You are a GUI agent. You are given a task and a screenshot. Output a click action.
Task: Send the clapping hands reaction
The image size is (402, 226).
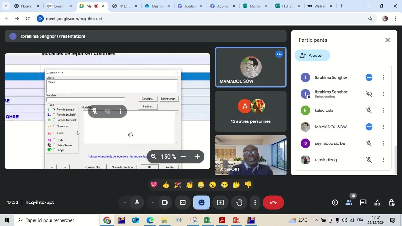[189, 185]
